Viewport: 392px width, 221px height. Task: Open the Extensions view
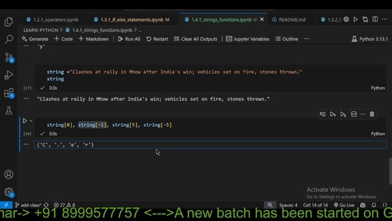click(x=9, y=93)
